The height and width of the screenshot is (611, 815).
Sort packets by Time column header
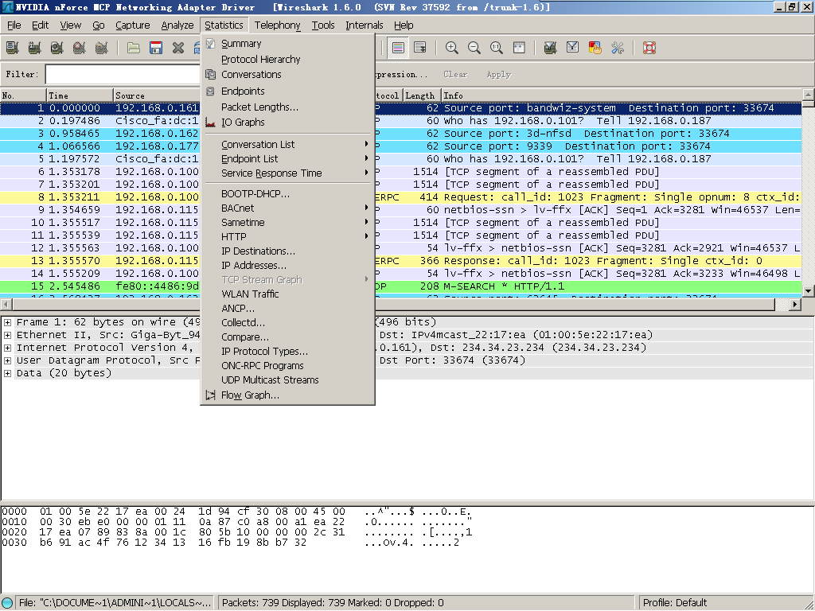[80, 95]
